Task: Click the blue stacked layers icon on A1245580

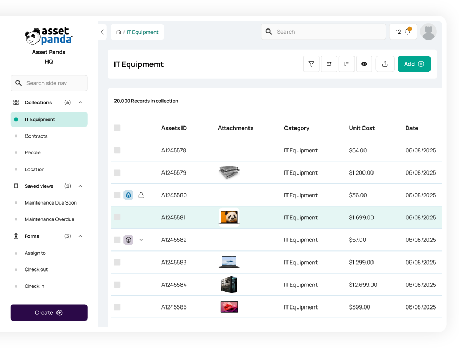Action: (x=129, y=195)
